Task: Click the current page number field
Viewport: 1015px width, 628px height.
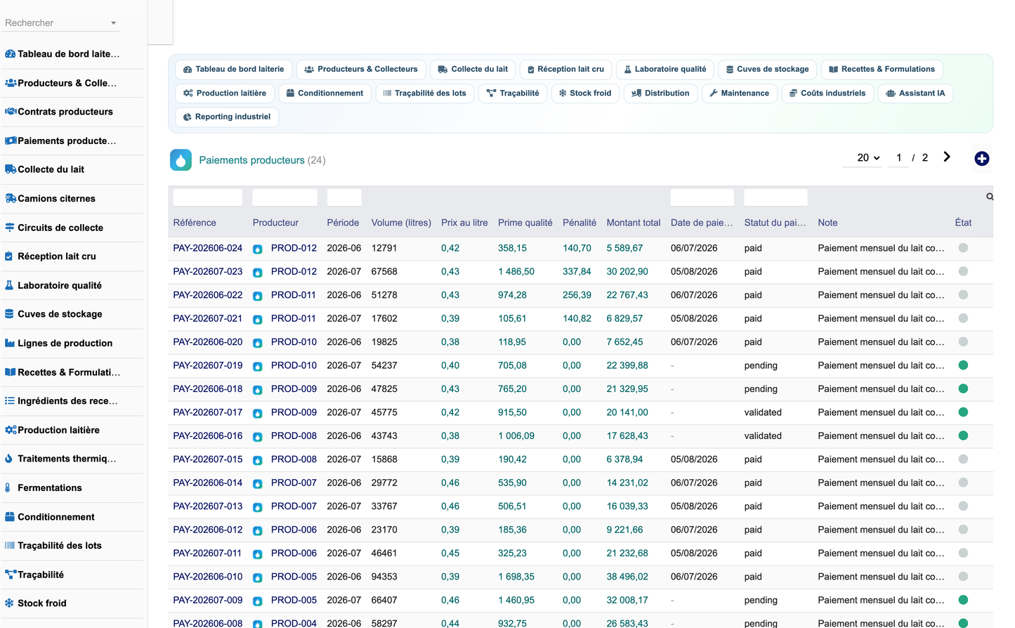Action: [x=898, y=158]
